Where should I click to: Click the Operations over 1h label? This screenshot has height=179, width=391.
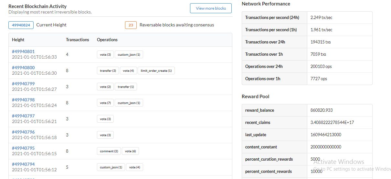click(x=263, y=79)
